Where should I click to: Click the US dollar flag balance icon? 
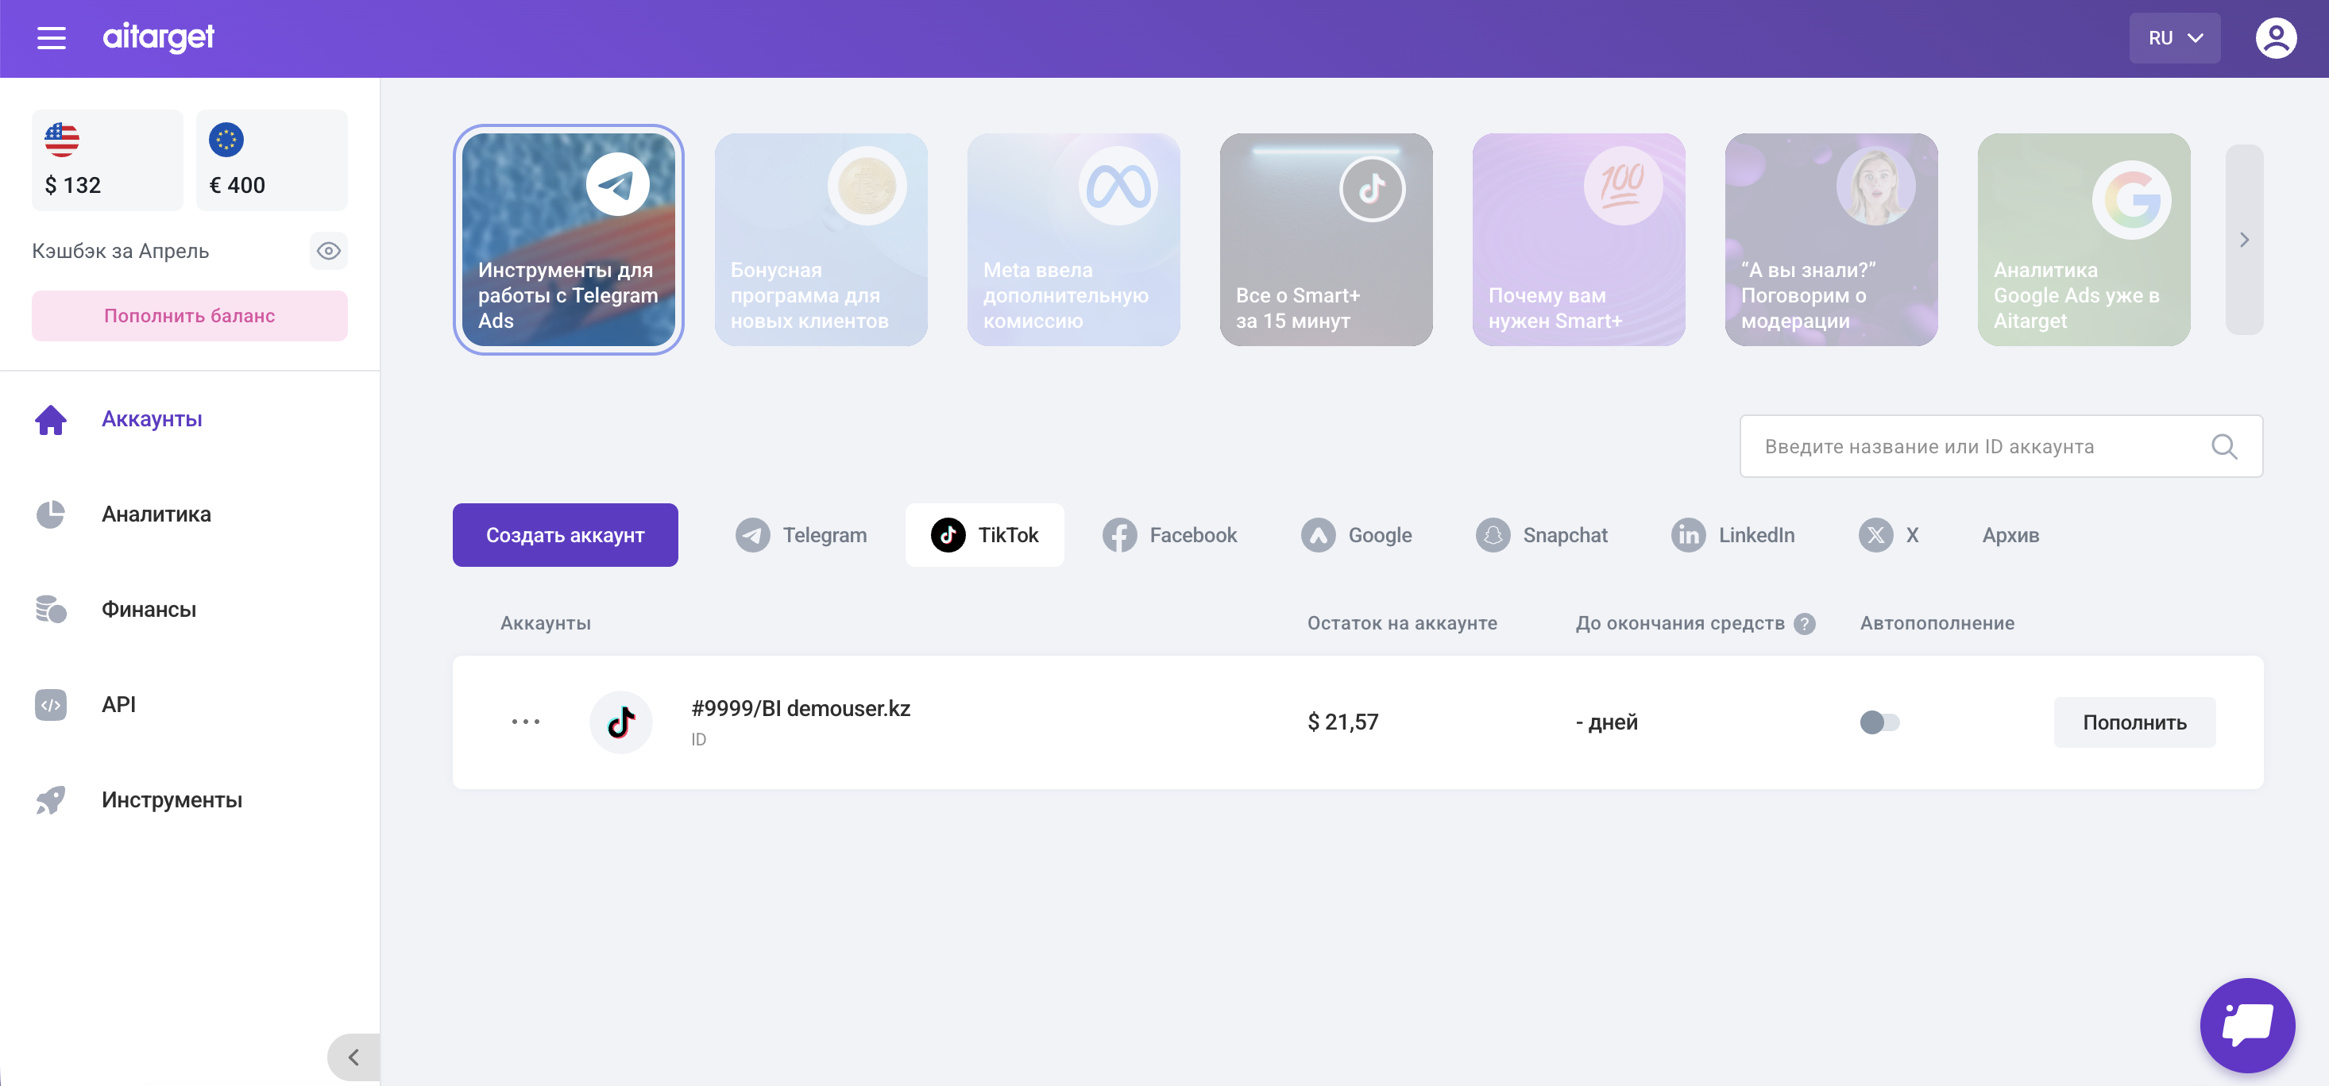63,140
